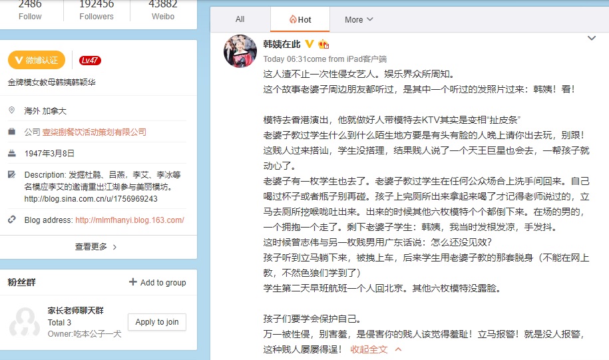Click the gold V verified icon
Screen dimensions: 609x360
pyautogui.click(x=309, y=44)
